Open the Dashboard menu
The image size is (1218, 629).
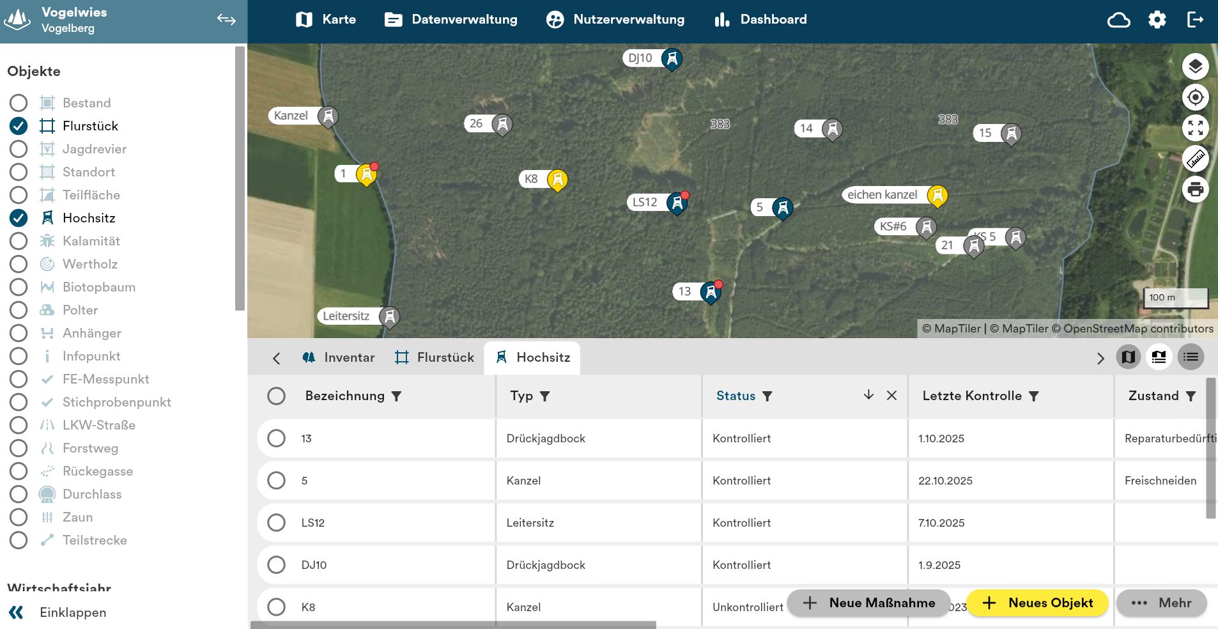click(x=760, y=20)
